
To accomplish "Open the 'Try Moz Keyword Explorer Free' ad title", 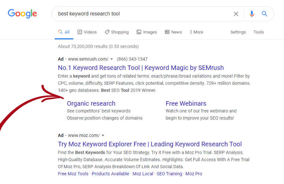I will pos(150,144).
